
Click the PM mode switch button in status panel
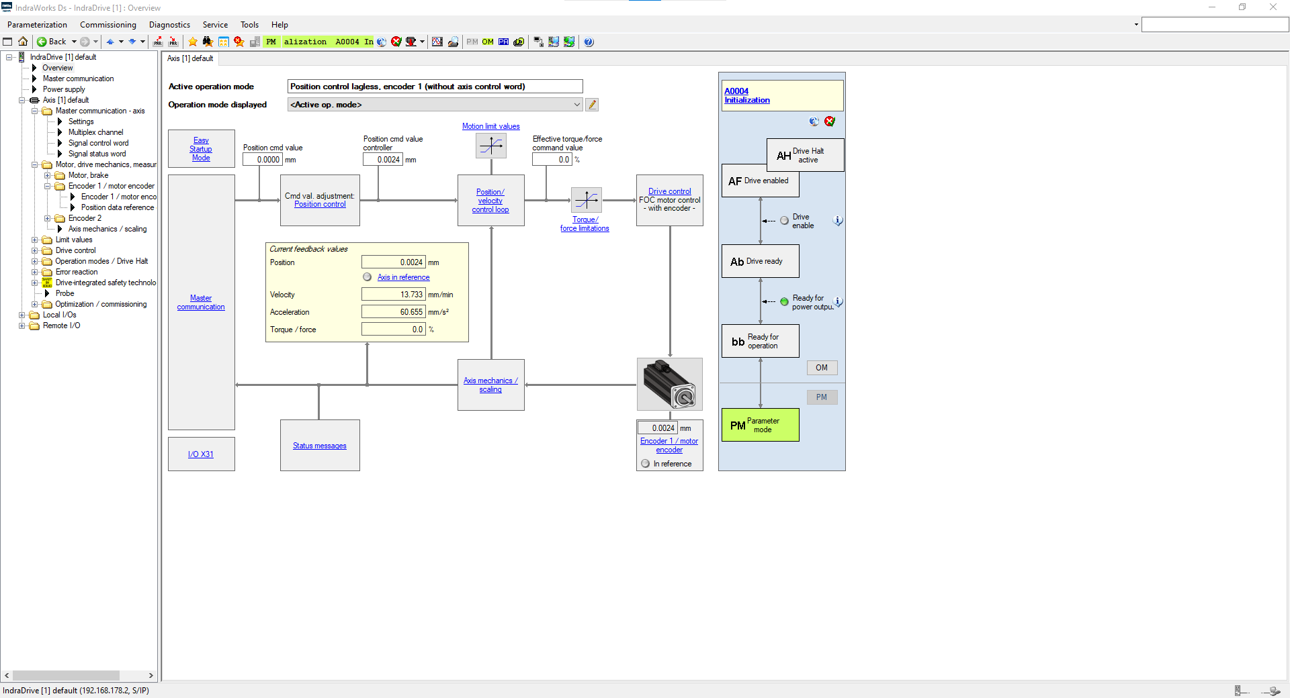tap(822, 397)
